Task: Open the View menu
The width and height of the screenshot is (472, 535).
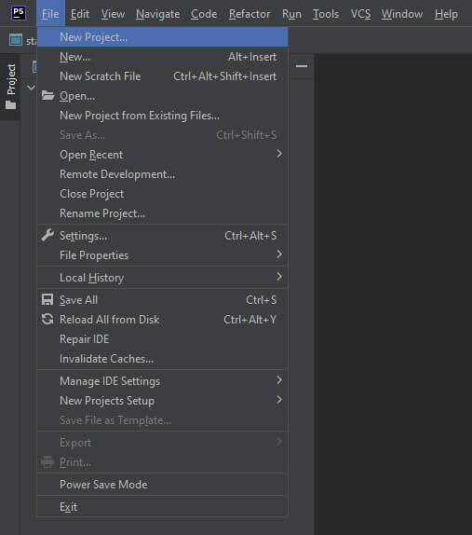Action: click(113, 14)
